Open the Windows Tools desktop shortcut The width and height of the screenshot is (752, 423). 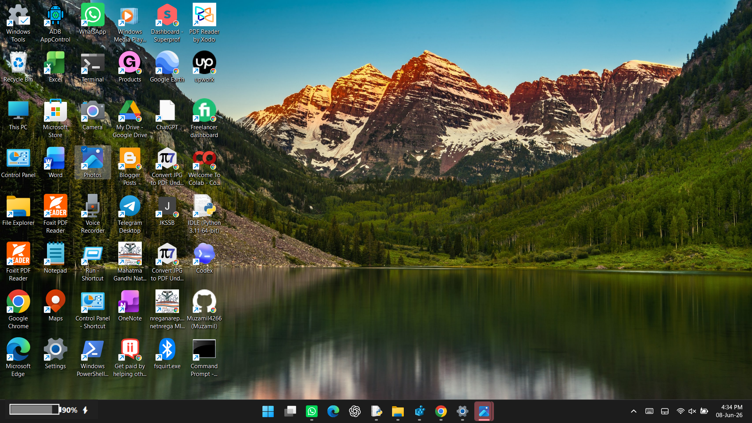click(x=18, y=23)
